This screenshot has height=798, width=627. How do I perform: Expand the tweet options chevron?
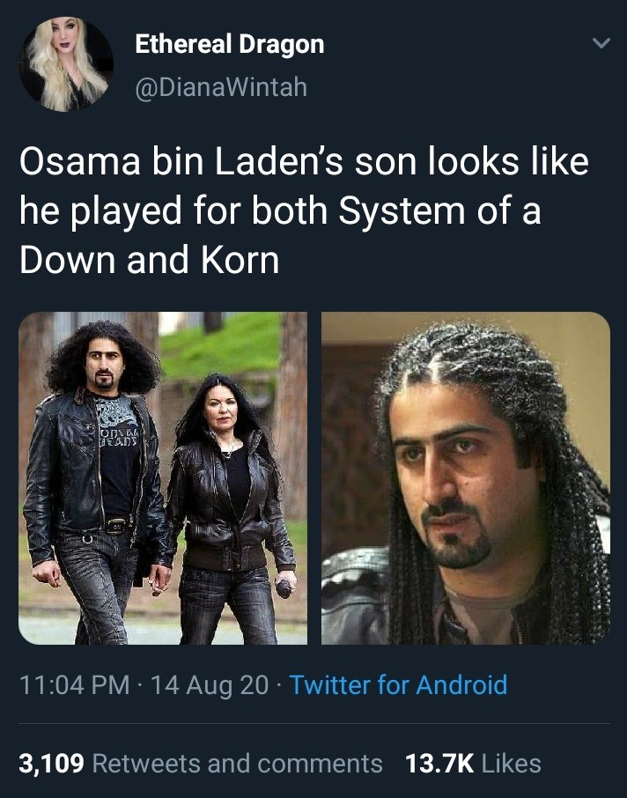point(601,43)
